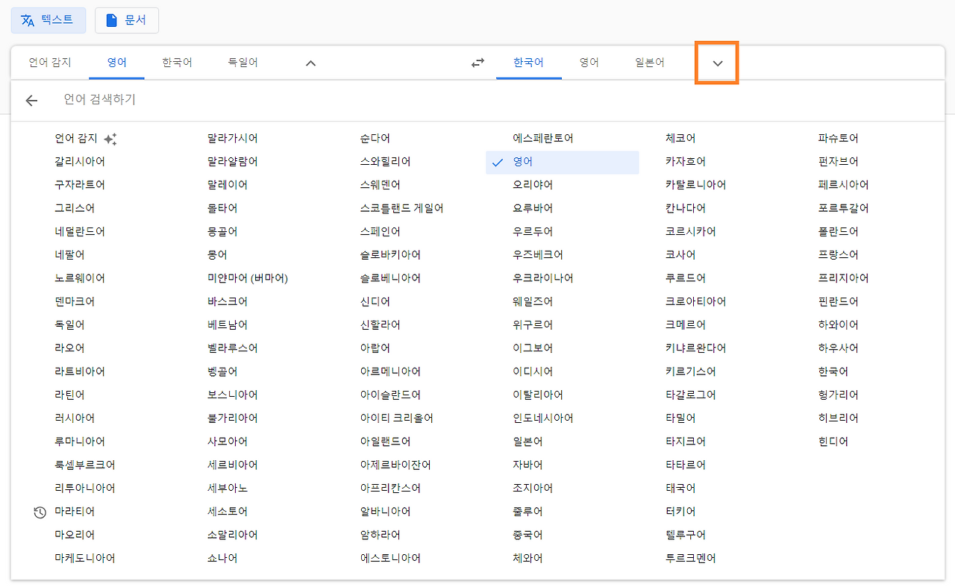Viewport: 955px width, 587px height.
Task: Select the target 일본어 tab
Action: pos(650,63)
